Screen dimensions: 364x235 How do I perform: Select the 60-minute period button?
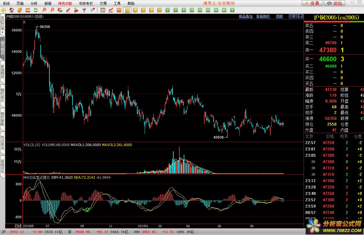click(x=208, y=10)
